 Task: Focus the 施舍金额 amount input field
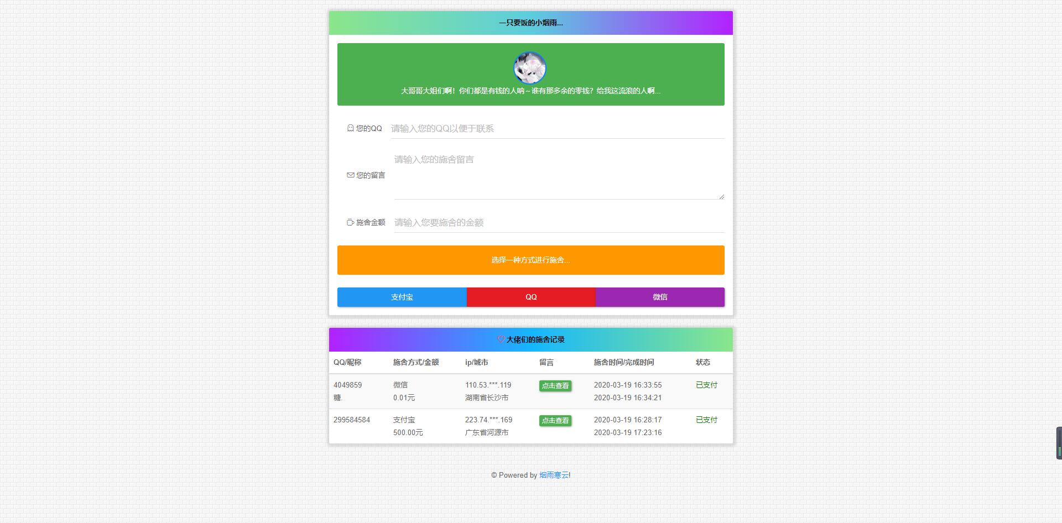(559, 223)
